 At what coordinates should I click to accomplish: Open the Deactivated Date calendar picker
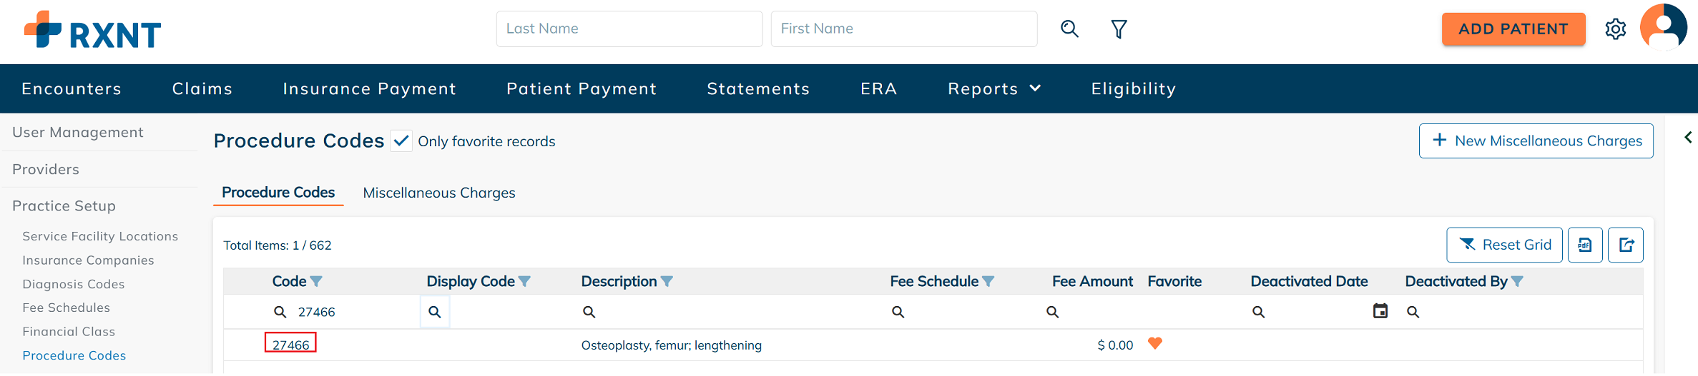coord(1380,311)
